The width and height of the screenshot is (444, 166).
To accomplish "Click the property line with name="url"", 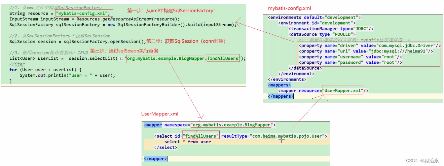I will pyautogui.click(x=366, y=51).
